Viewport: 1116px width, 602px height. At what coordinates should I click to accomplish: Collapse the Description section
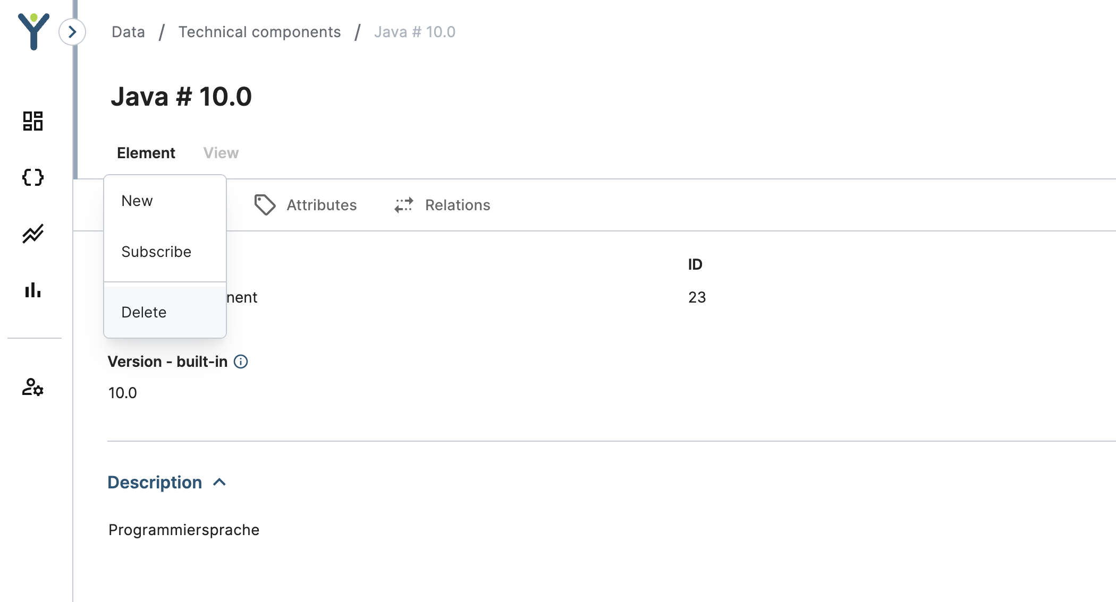(x=219, y=482)
